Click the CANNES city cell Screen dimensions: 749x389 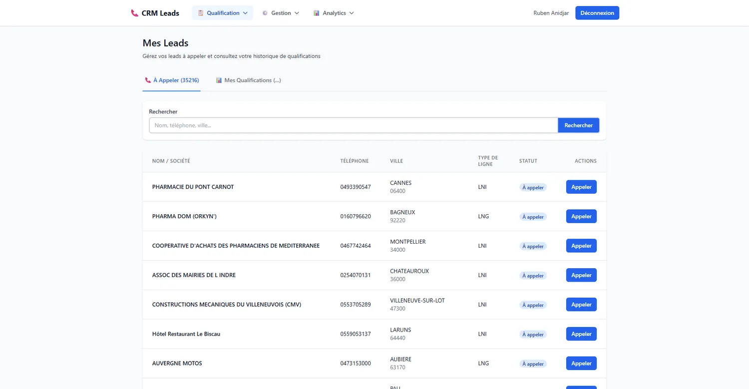(401, 183)
